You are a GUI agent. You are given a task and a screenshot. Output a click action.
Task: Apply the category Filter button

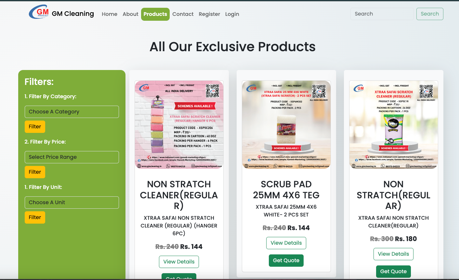click(x=35, y=127)
